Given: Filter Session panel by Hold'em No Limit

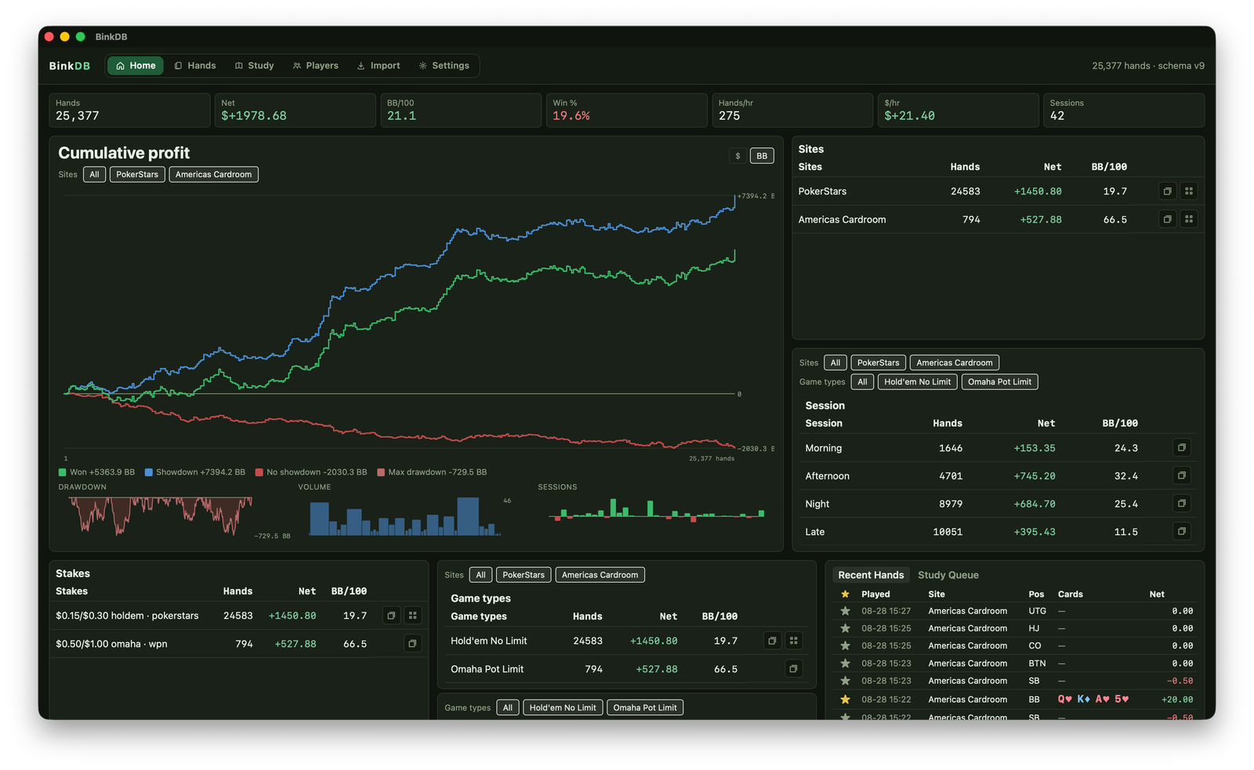Looking at the screenshot, I should (x=917, y=382).
